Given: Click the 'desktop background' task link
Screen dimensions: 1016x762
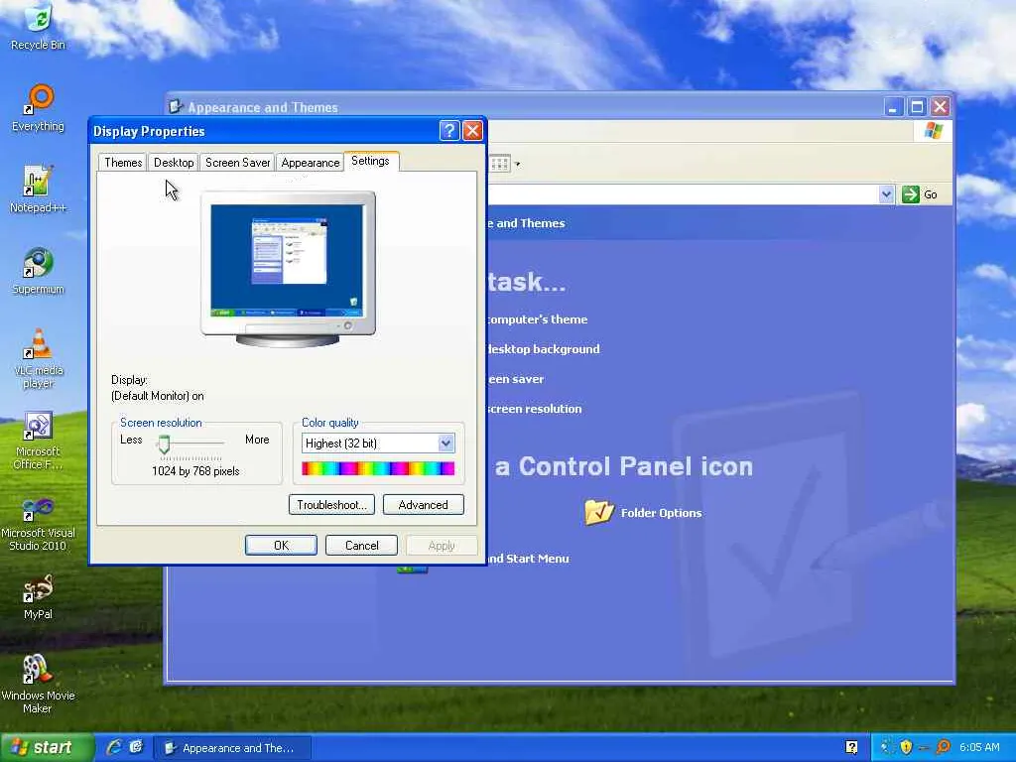Looking at the screenshot, I should 543,349.
